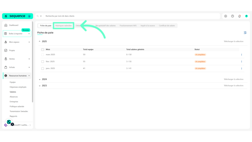Select the Fiche de paie tab
Image resolution: width=252 pixels, height=142 pixels.
point(46,26)
